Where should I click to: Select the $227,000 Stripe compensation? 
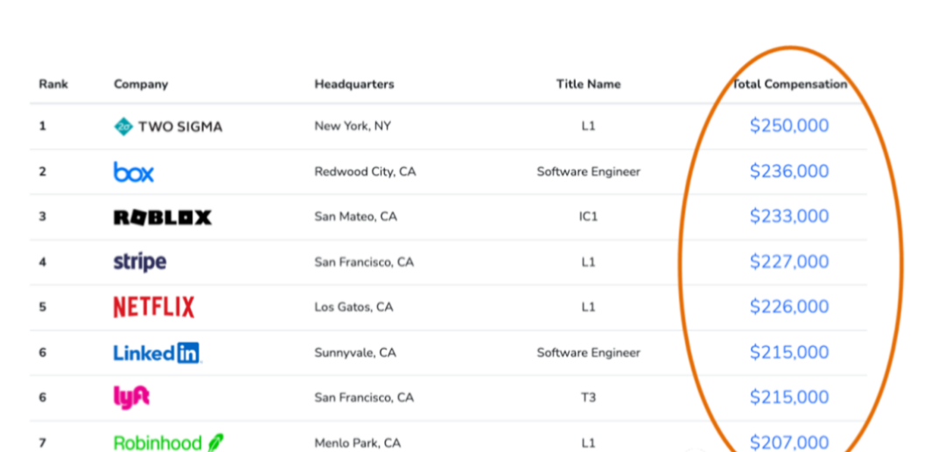(x=789, y=261)
